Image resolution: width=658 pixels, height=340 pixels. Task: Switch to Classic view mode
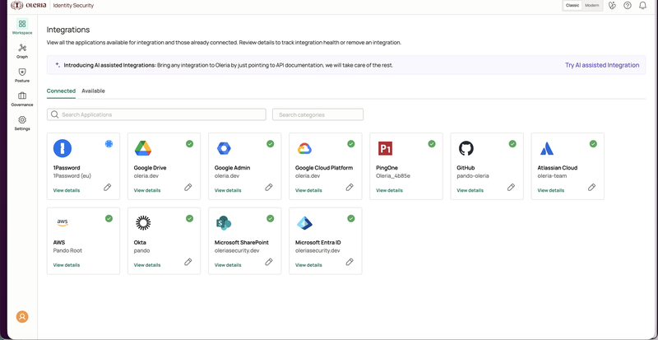pos(572,6)
